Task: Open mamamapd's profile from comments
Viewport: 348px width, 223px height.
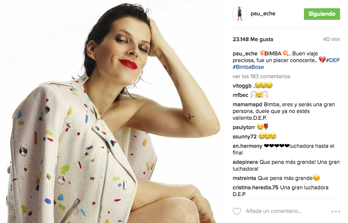Action: (247, 105)
